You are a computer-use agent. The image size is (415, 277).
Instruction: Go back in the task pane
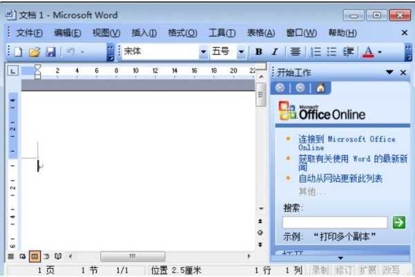[x=280, y=88]
